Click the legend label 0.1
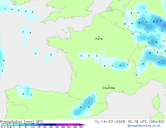This screenshot has width=166, height=128. click(3, 127)
